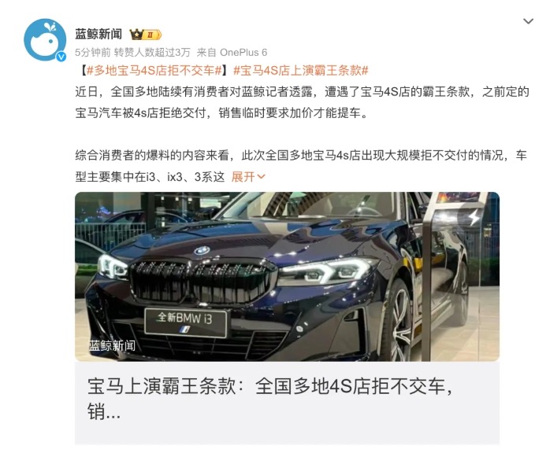The height and width of the screenshot is (464, 535).
Task: Click the lightning bolt icon in photo
Action: coord(474,217)
